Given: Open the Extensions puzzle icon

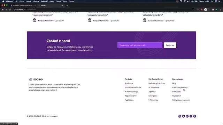Looking at the screenshot, I should (213, 10).
